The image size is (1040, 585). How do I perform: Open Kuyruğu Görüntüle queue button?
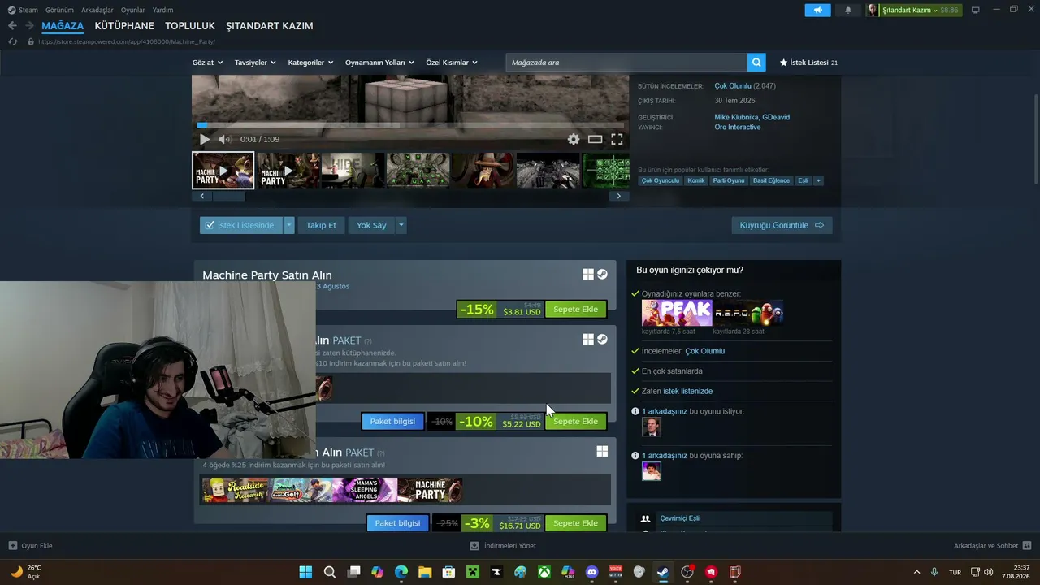pyautogui.click(x=782, y=225)
